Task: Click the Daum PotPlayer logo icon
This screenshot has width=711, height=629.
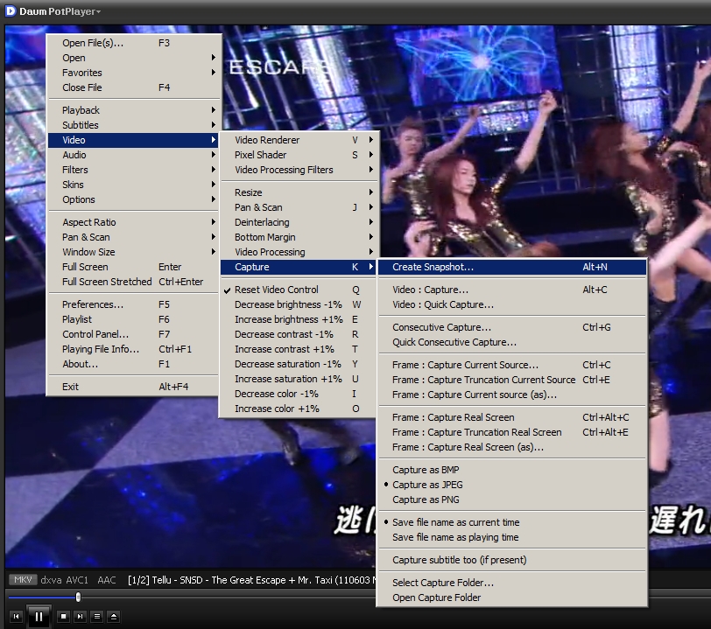Action: (10, 11)
